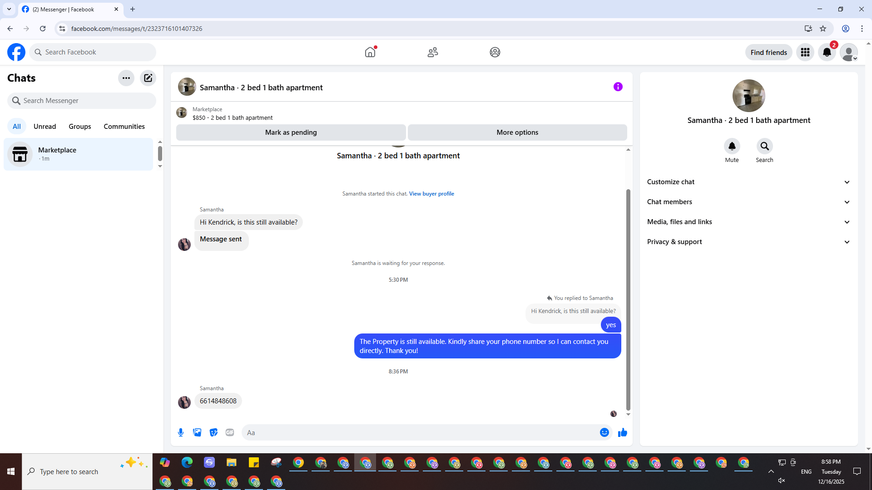The image size is (872, 490).
Task: Reload the page
Action: pos(43,29)
